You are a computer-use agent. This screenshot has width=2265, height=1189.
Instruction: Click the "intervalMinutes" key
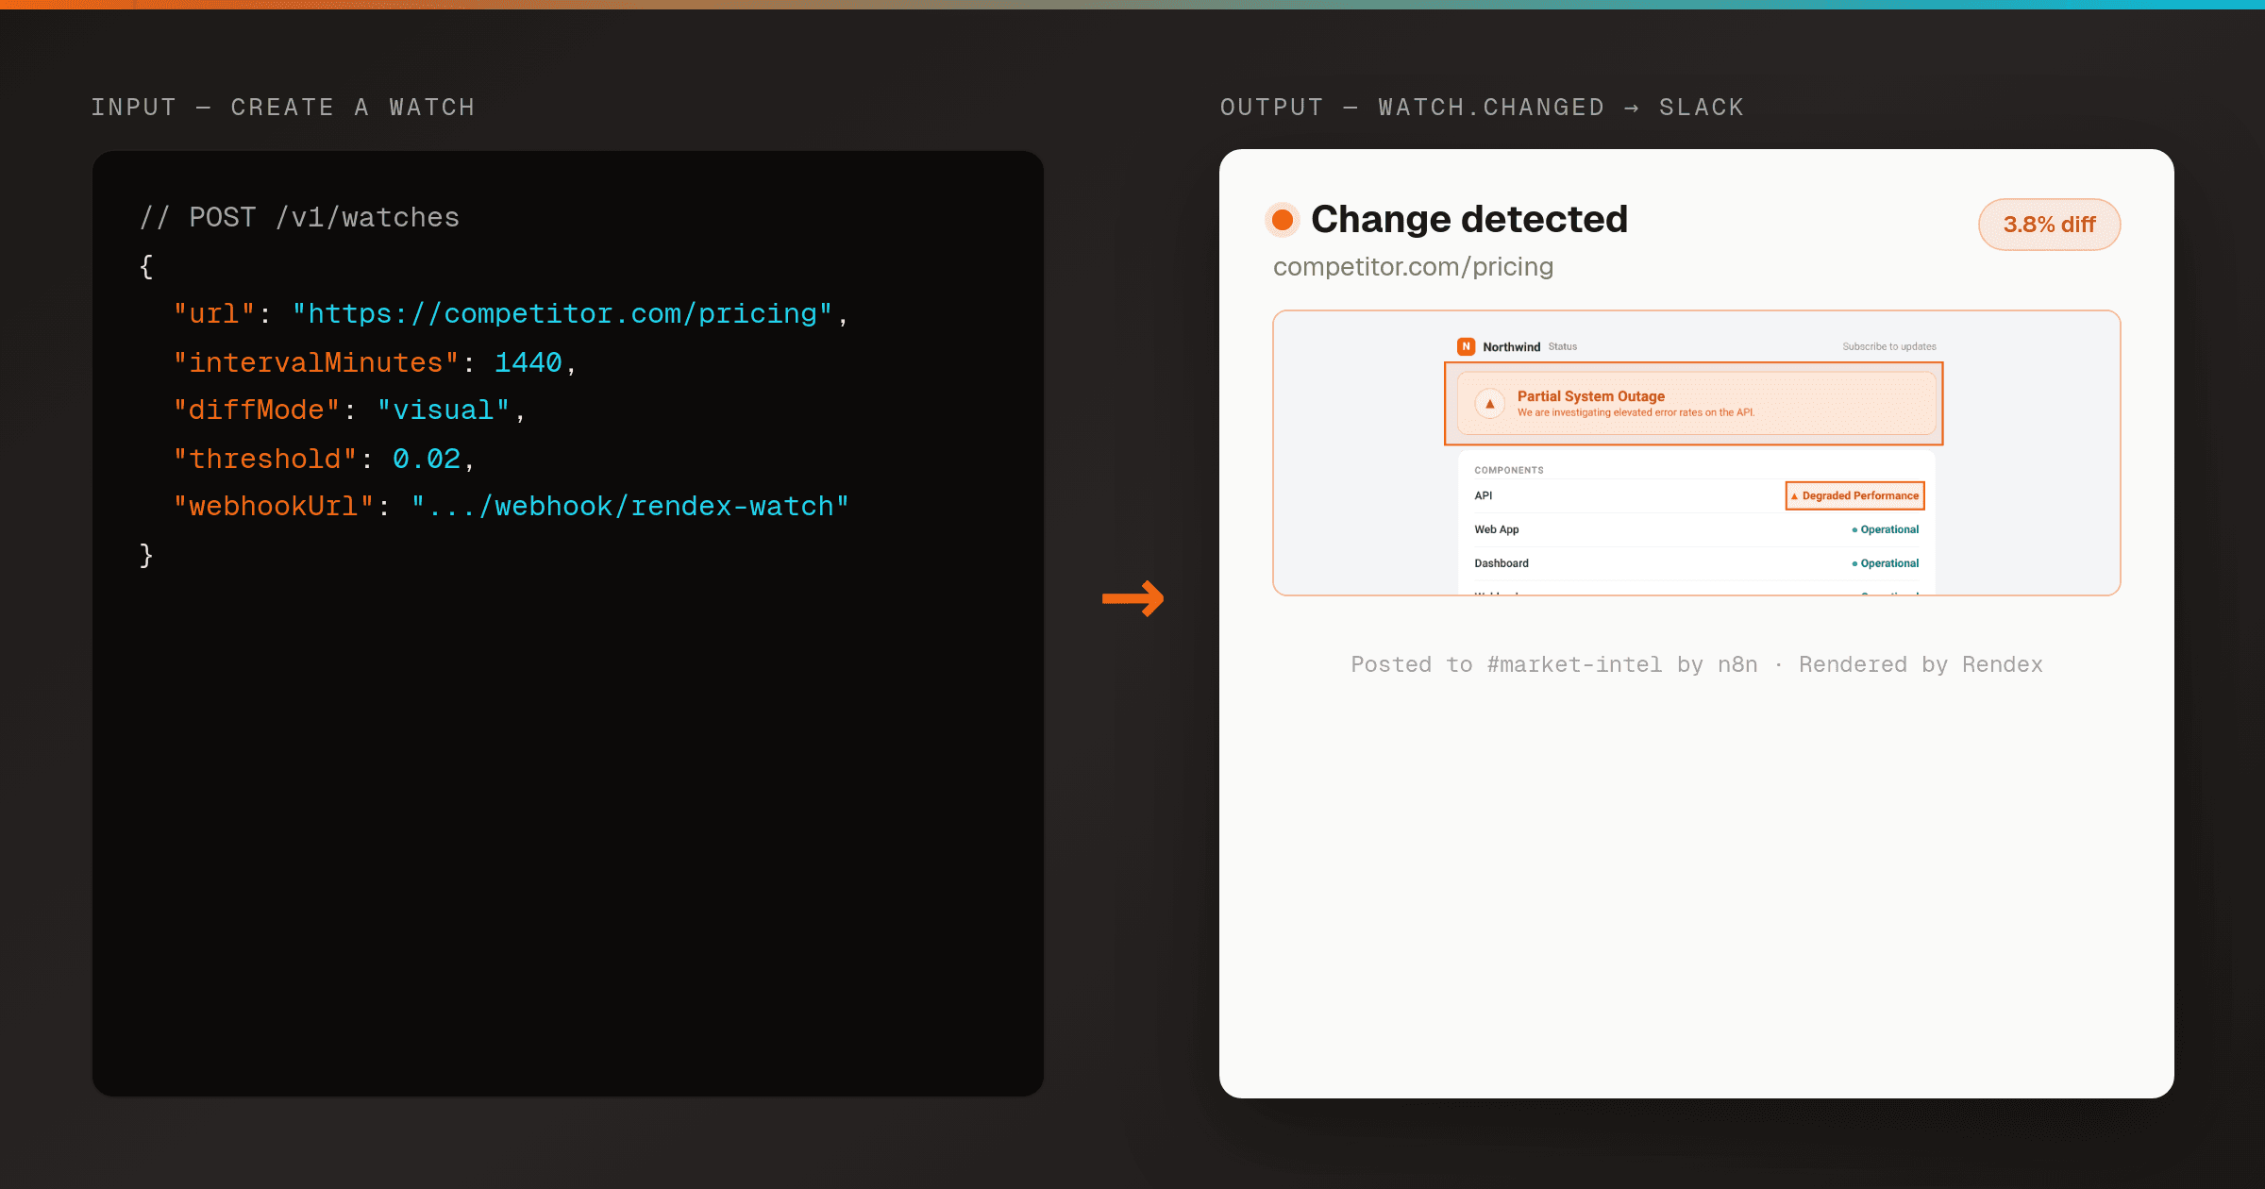point(315,362)
